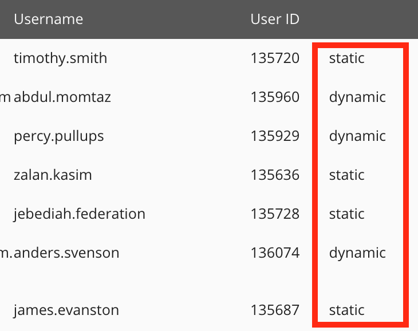This screenshot has width=418, height=331.
Task: Click the Username column header
Action: pyautogui.click(x=48, y=19)
